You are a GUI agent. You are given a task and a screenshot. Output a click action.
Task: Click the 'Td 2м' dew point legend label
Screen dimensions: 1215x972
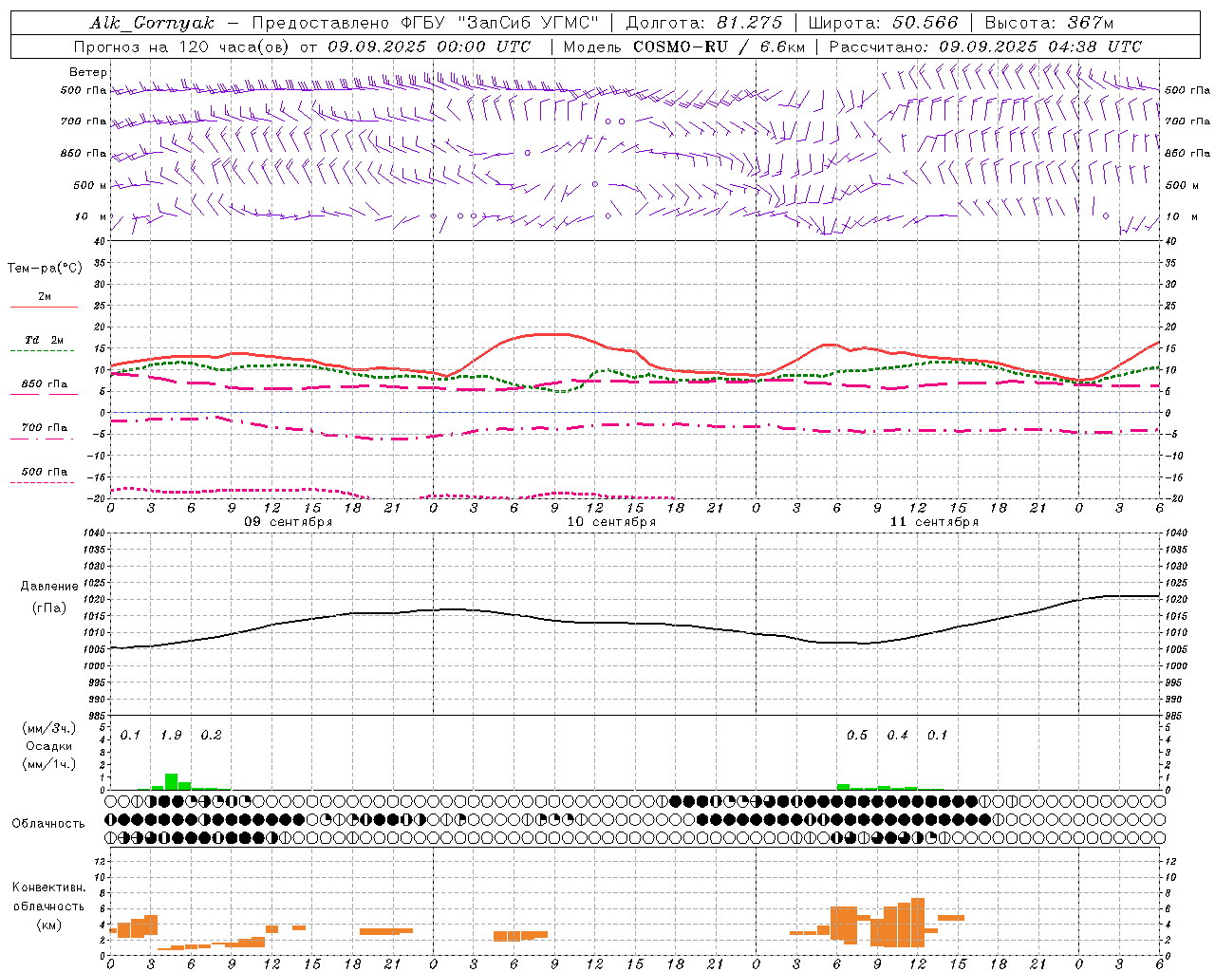(45, 340)
